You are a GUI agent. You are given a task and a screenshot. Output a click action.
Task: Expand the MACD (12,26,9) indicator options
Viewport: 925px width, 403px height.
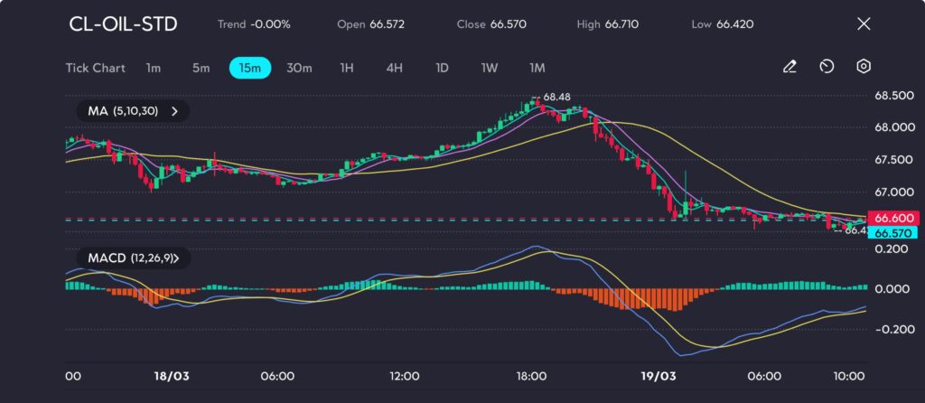[x=175, y=258]
